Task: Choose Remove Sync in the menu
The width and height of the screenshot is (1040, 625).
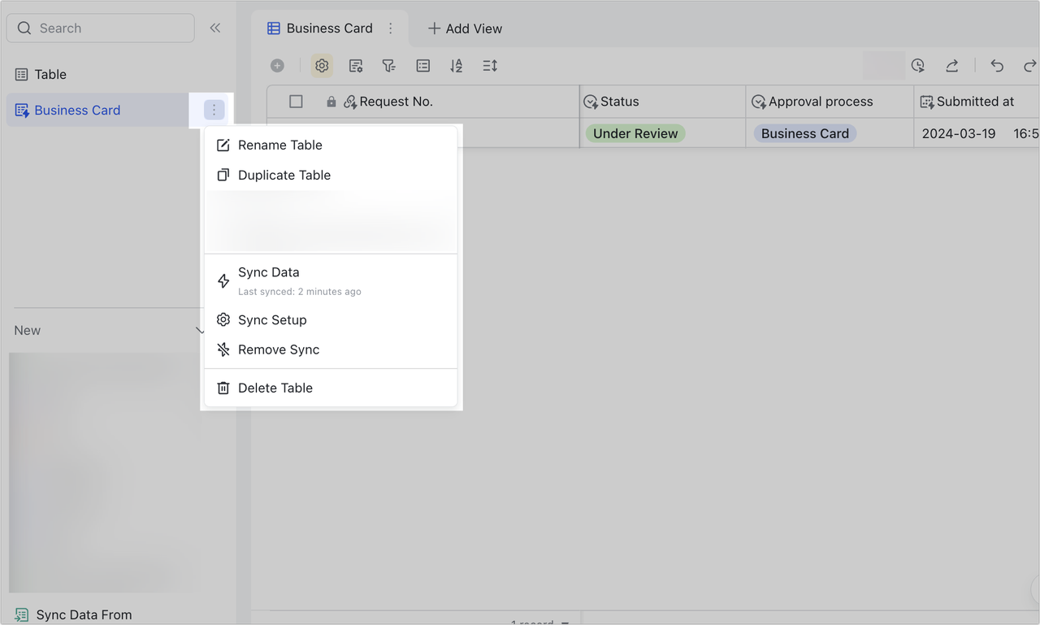Action: coord(277,349)
